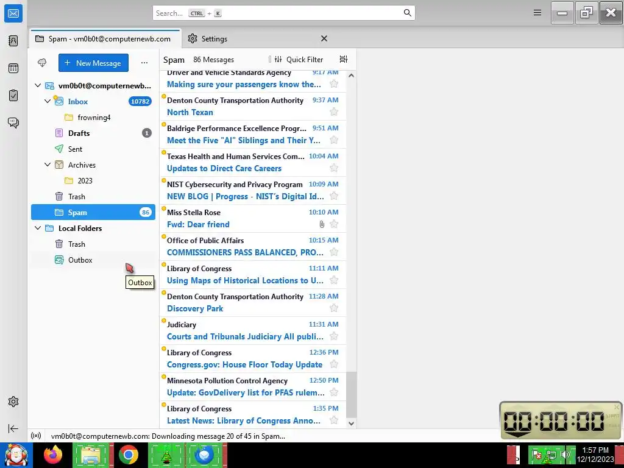
Task: Collapse the vm0b0t@computernewb account tree
Action: coord(38,85)
